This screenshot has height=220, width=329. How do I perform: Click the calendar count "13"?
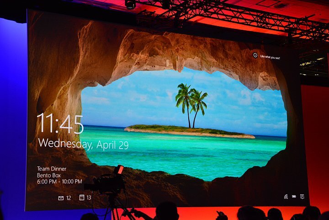coord(89,197)
